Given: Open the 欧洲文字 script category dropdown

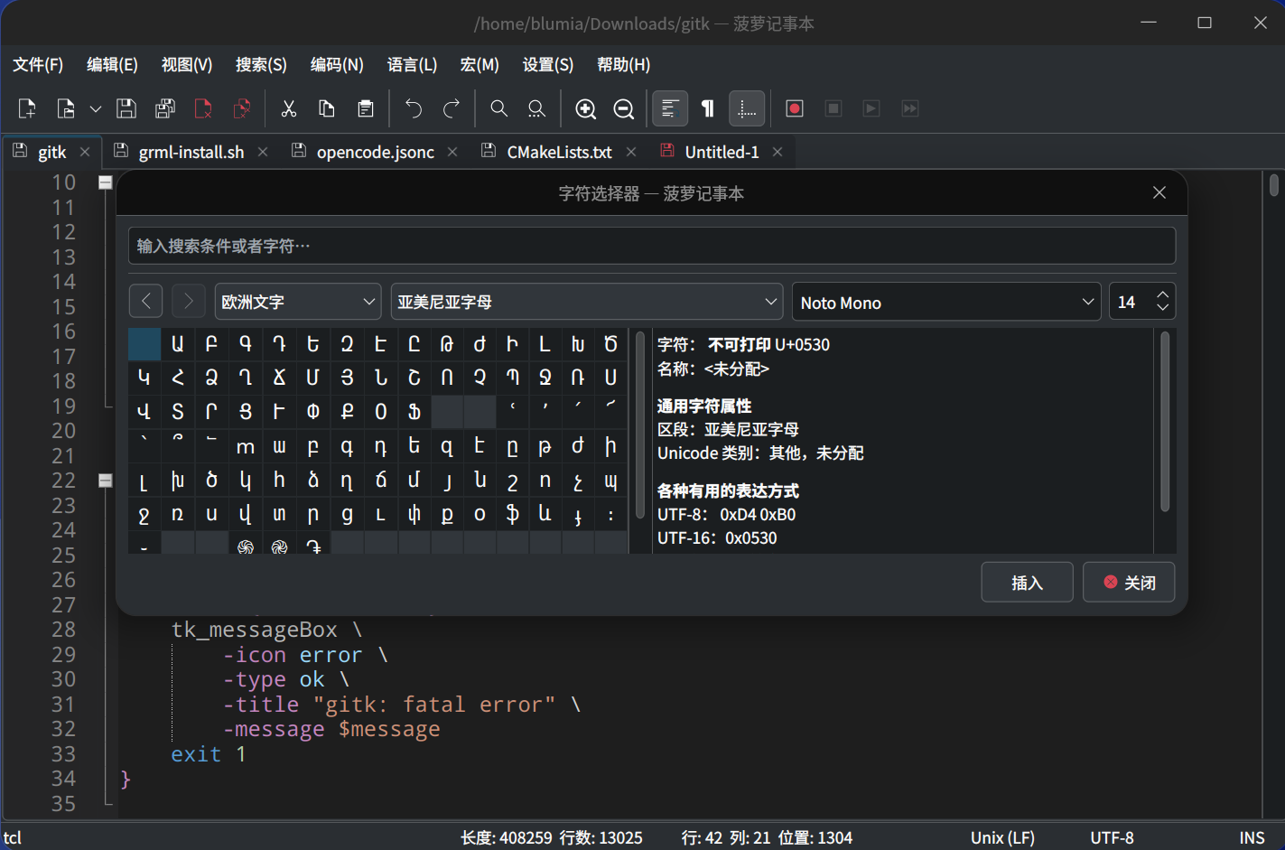Looking at the screenshot, I should pyautogui.click(x=298, y=302).
